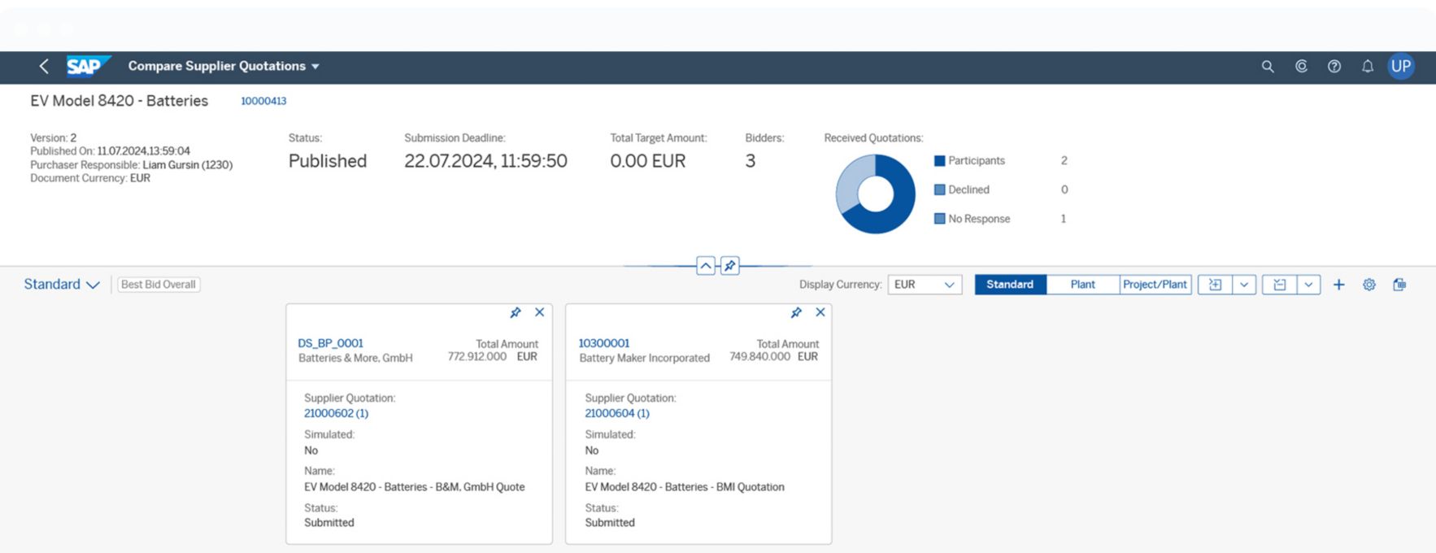This screenshot has width=1436, height=553.
Task: Click the plus icon to add quotation
Action: pos(1338,285)
